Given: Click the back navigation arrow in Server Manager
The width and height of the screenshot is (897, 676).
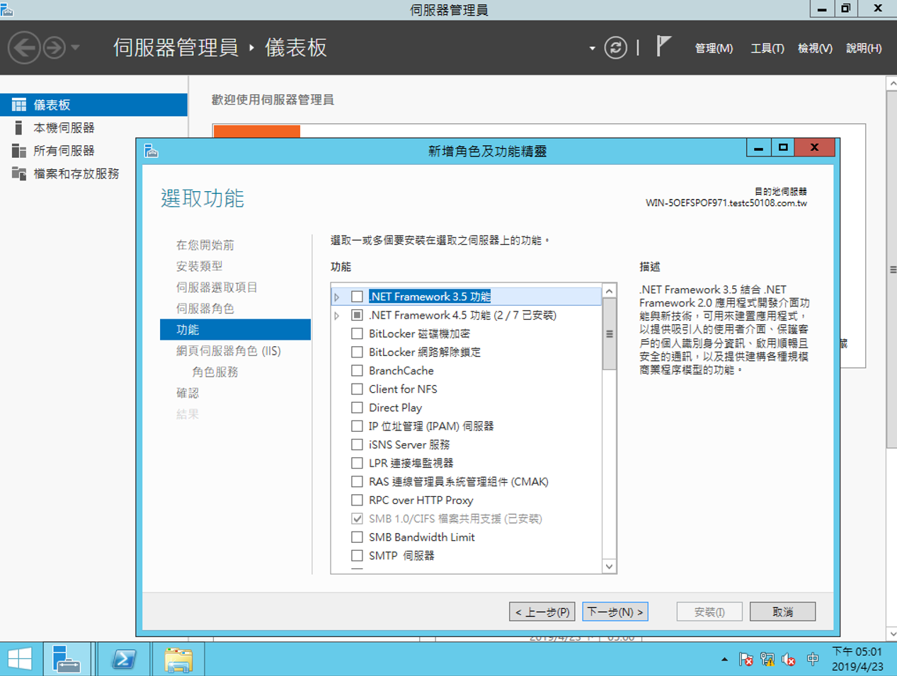Looking at the screenshot, I should tap(24, 48).
